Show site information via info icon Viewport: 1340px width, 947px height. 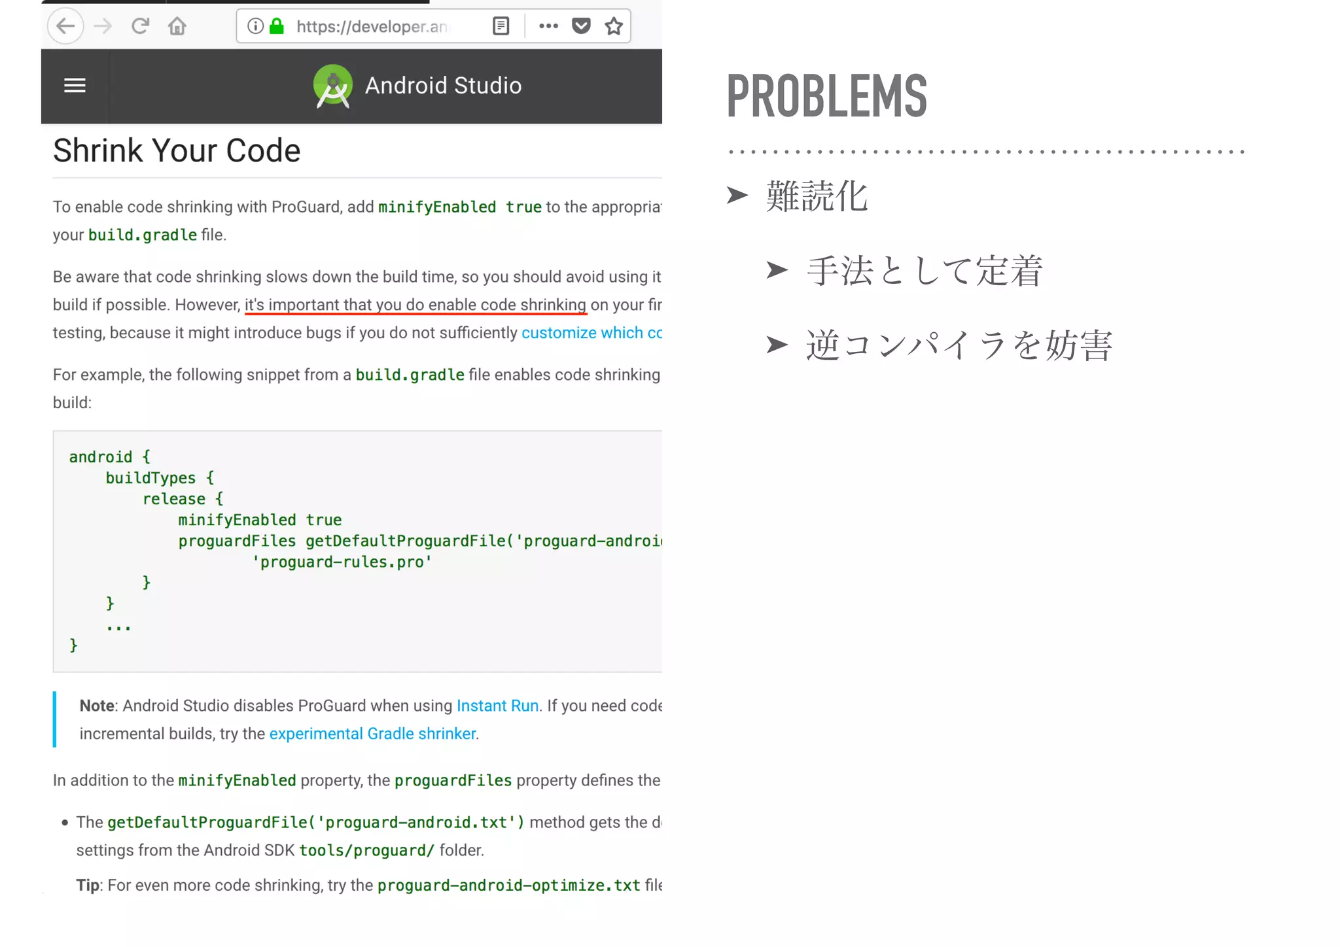pos(255,26)
